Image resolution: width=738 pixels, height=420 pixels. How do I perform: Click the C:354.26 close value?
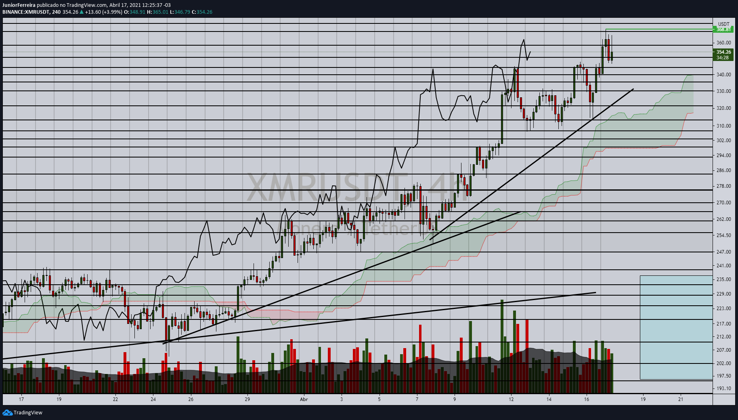point(202,12)
